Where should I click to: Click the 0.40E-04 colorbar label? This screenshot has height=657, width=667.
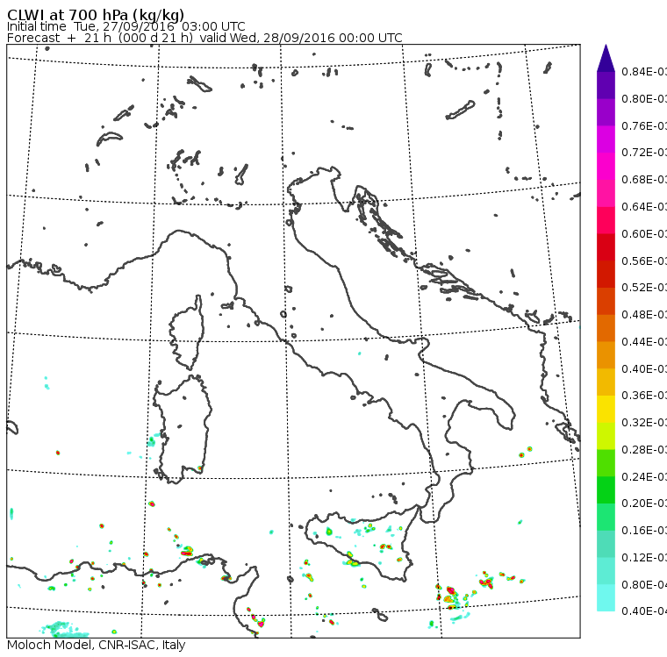[x=644, y=611]
